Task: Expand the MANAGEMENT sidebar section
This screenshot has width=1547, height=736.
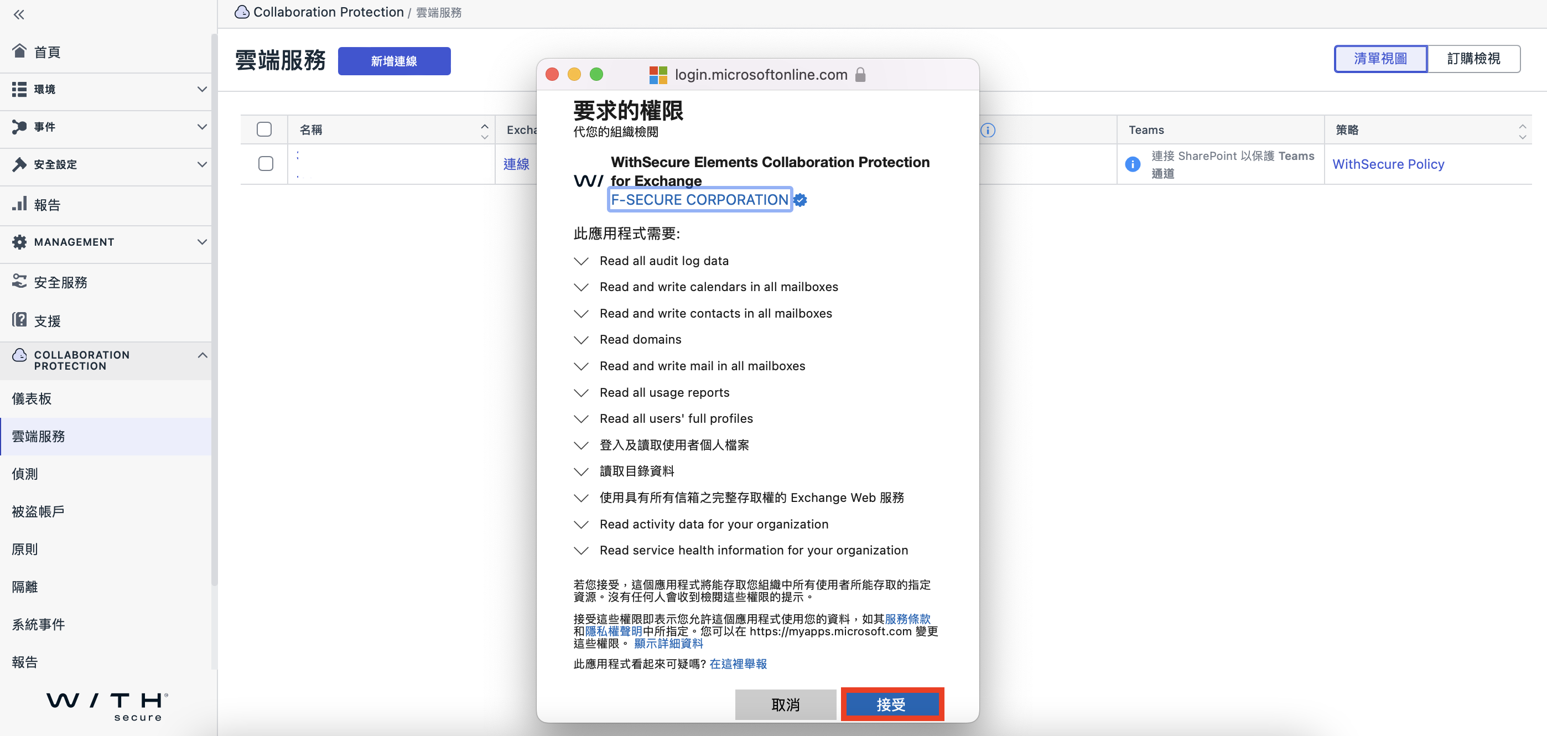Action: click(202, 241)
